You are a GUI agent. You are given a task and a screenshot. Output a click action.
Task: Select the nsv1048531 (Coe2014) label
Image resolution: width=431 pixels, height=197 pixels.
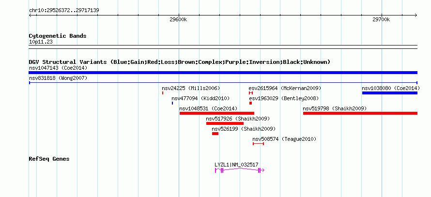[208, 108]
